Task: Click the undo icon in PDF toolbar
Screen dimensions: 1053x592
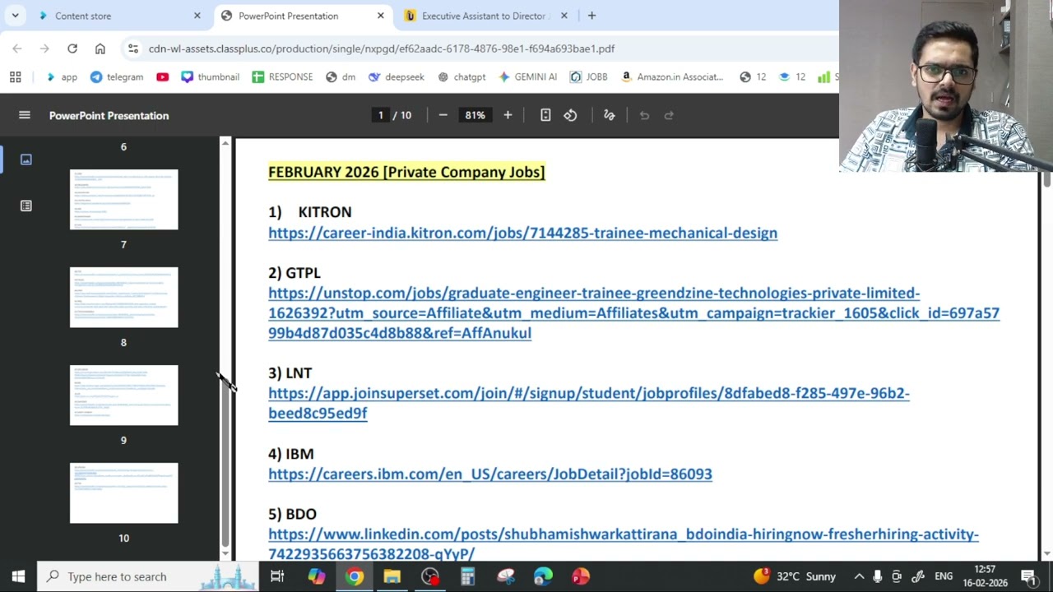Action: click(644, 115)
